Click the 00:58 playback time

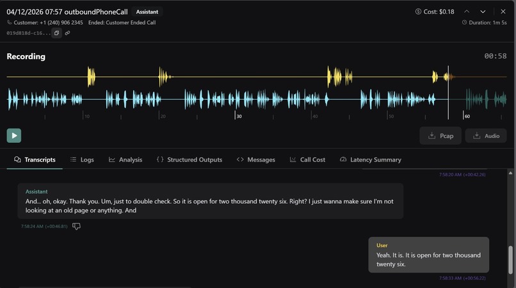496,56
